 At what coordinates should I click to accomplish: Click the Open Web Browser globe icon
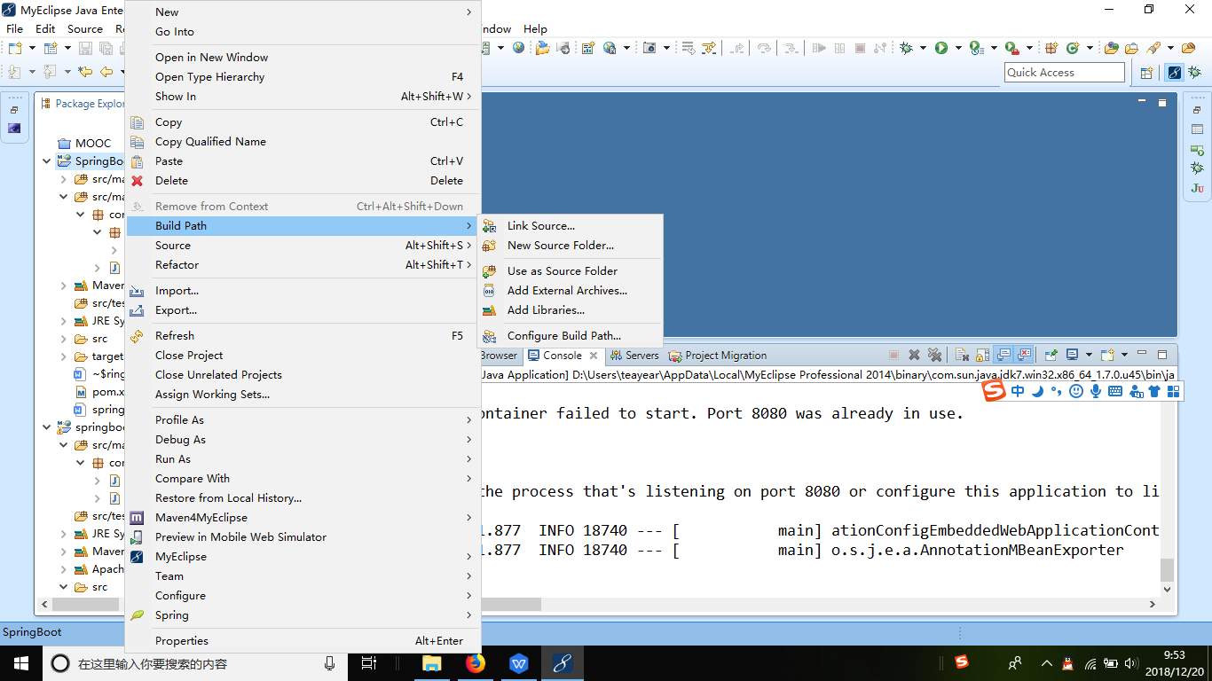pos(519,48)
